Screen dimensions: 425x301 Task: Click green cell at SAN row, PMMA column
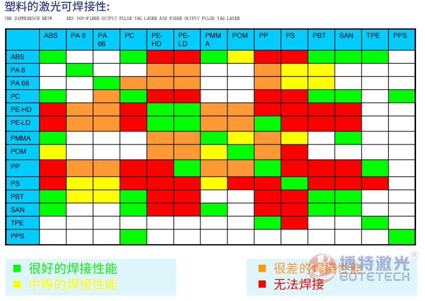point(214,209)
